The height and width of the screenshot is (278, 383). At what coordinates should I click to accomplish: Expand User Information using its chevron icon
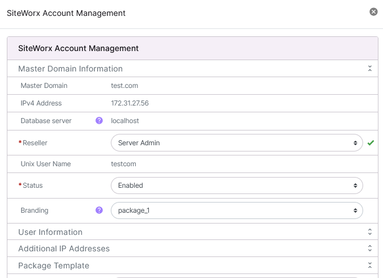(x=369, y=232)
